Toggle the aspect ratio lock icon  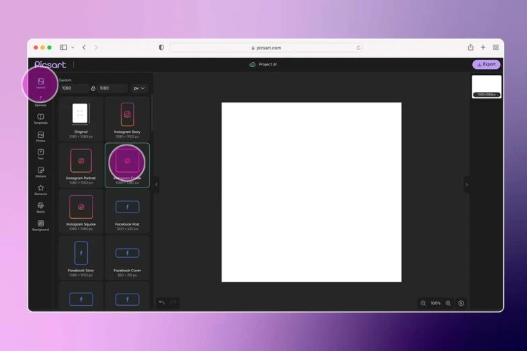[93, 88]
